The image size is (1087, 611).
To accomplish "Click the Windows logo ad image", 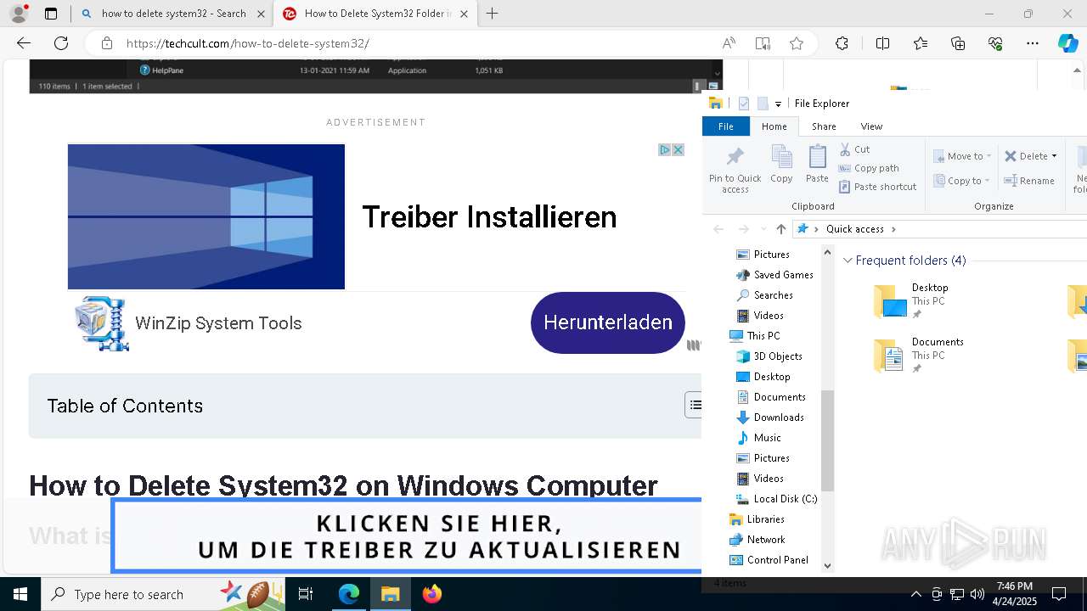I will (x=206, y=216).
